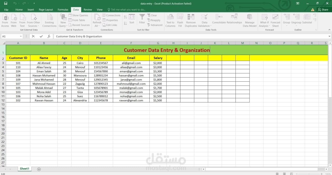Click the Remove Duplicates icon

pyautogui.click(x=191, y=20)
